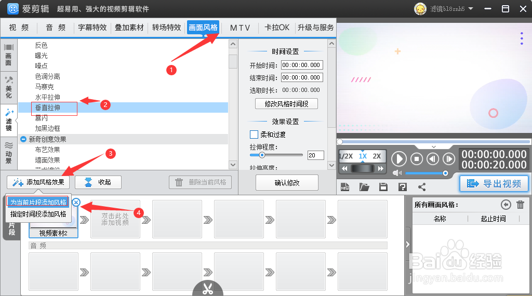Click the 开始时间 field
532x296 pixels.
tap(302, 65)
